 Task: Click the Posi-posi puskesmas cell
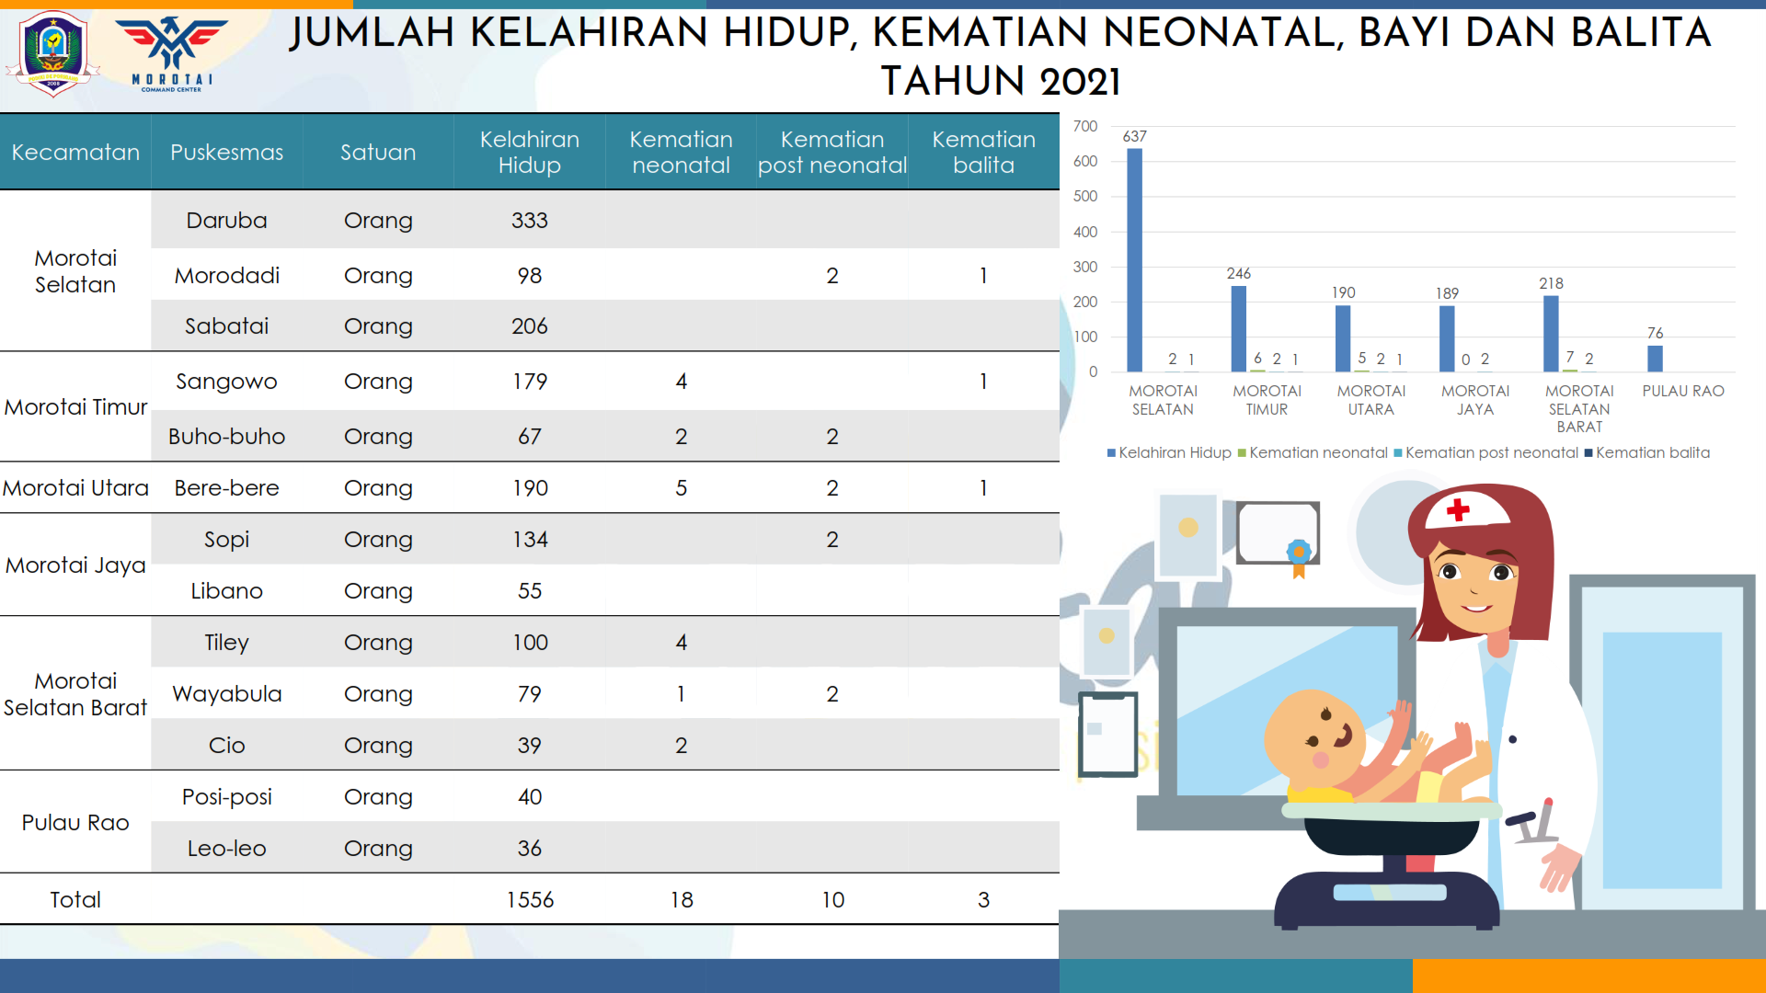coord(227,796)
